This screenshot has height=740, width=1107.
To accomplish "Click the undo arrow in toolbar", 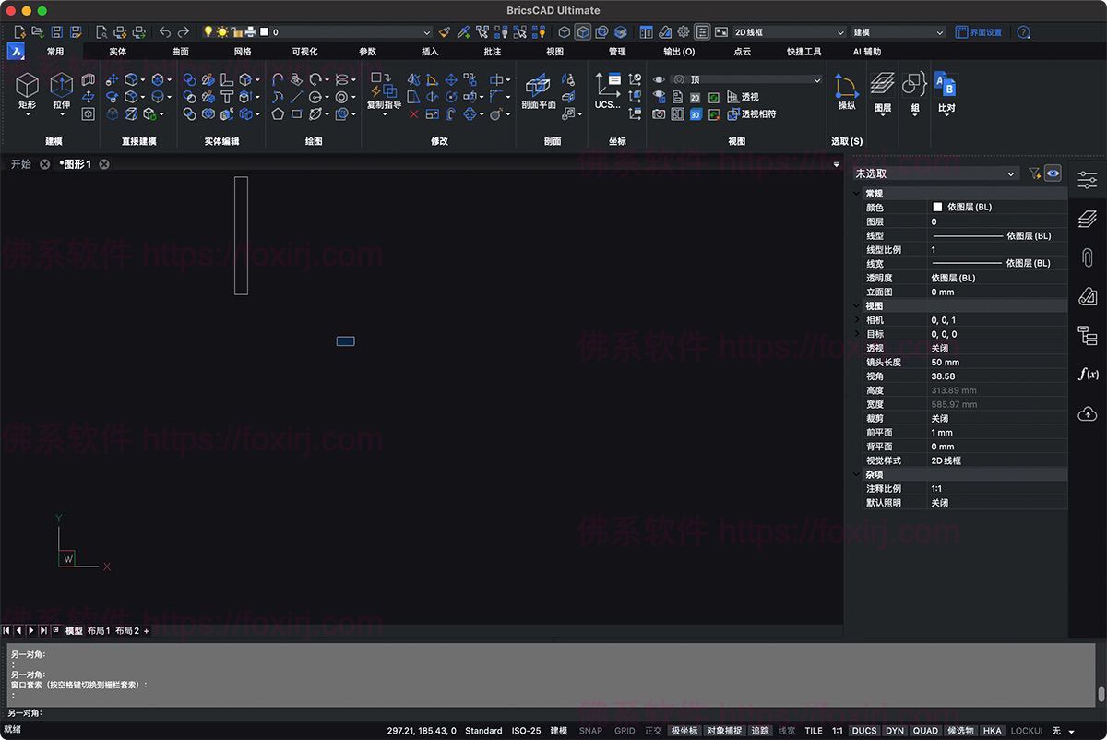I will point(165,32).
